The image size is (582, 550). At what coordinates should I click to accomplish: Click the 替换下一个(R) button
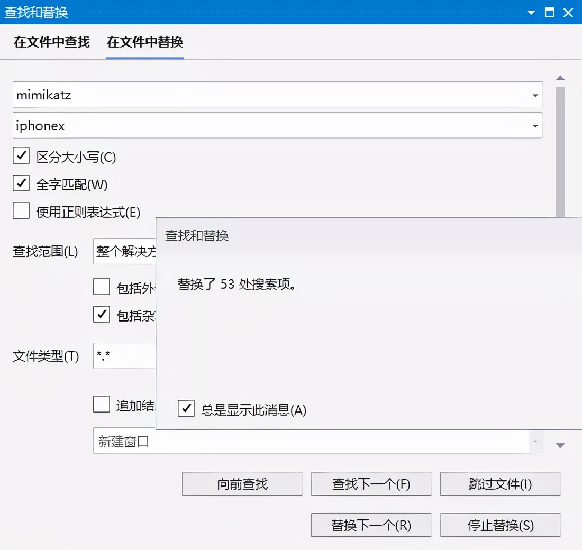[371, 525]
